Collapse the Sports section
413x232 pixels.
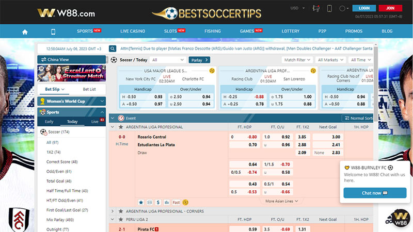pos(102,112)
